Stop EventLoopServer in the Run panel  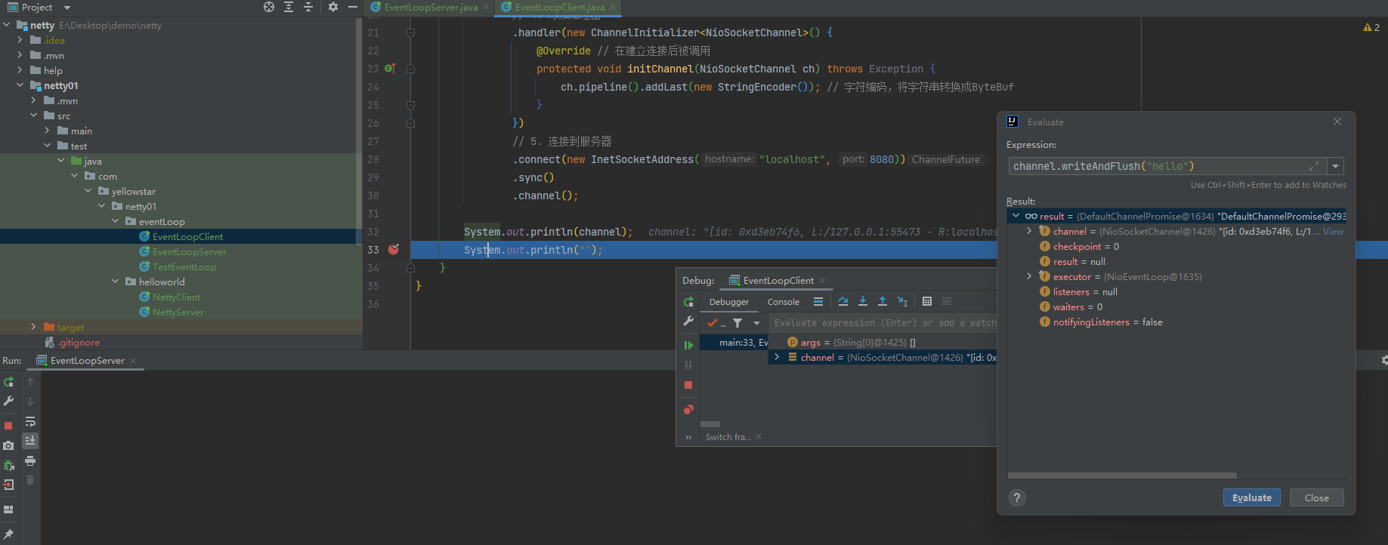point(8,426)
